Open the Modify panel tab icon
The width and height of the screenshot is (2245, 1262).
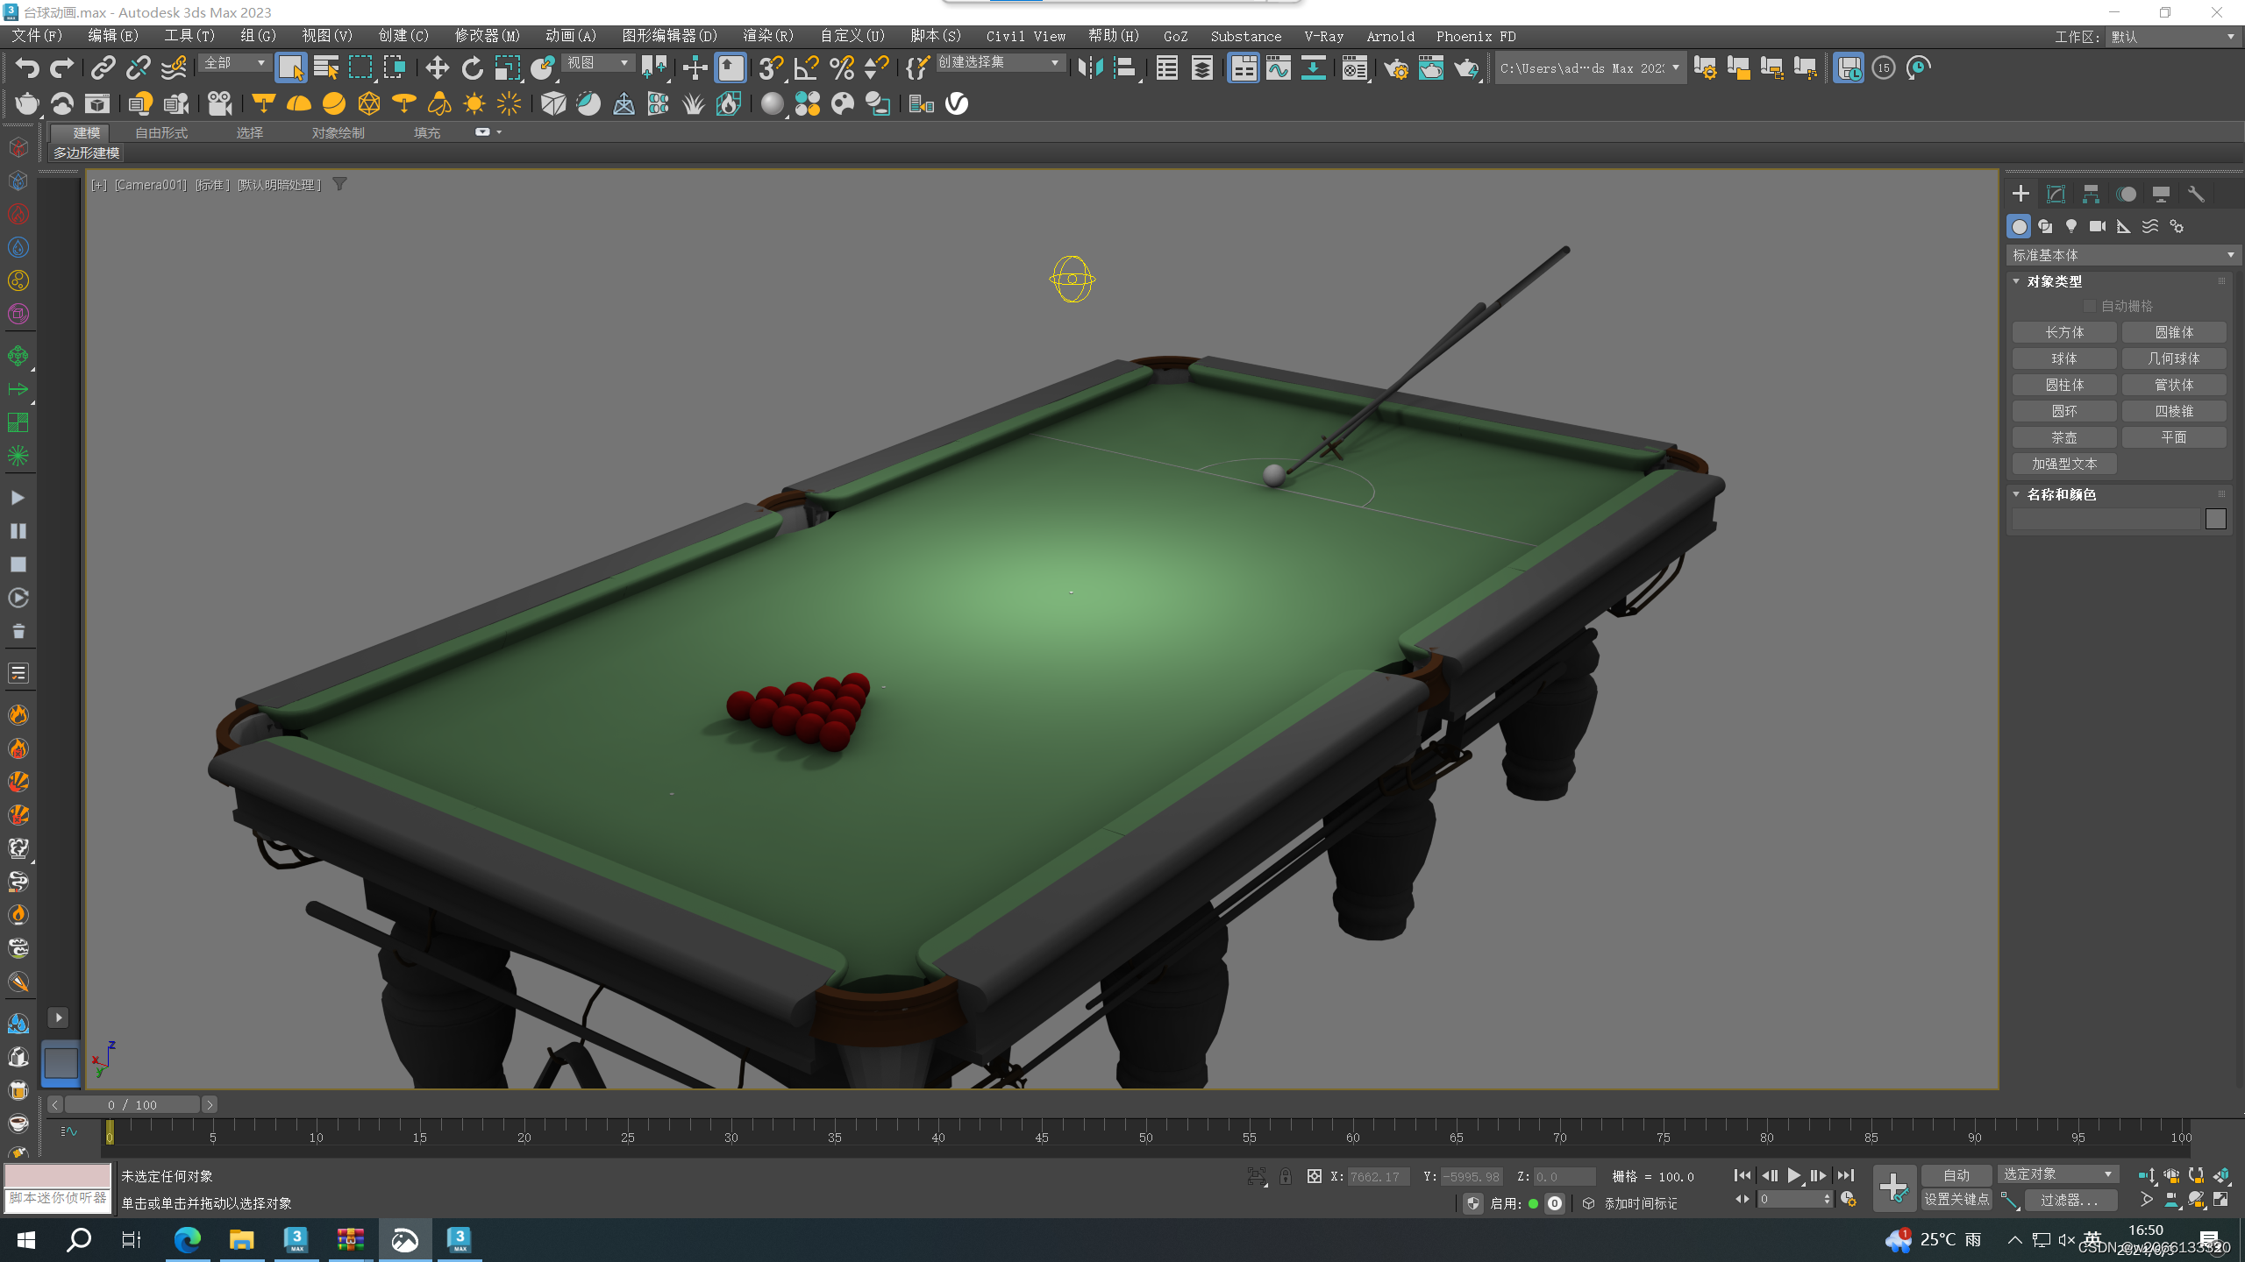click(x=2056, y=194)
